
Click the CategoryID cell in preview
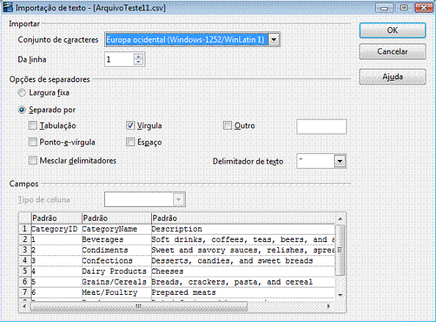coord(57,229)
